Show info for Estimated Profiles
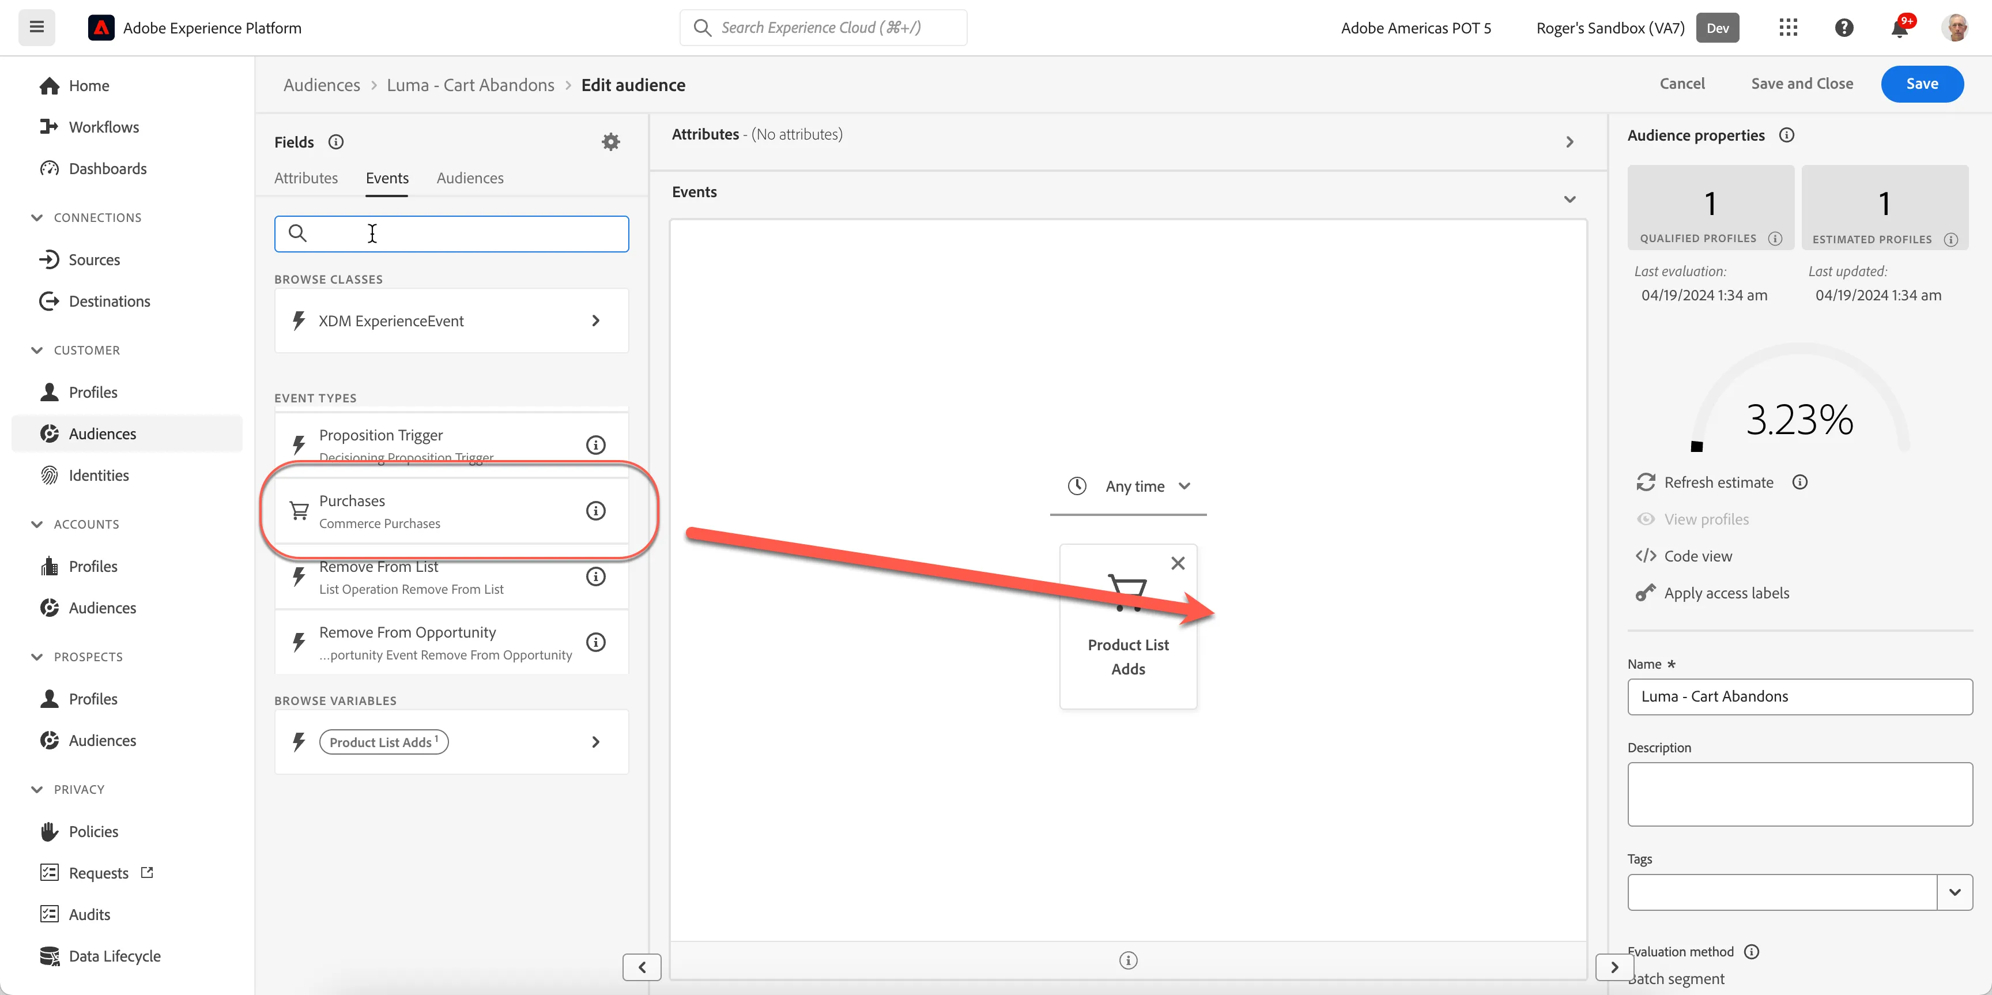Viewport: 1992px width, 995px height. pos(1951,240)
